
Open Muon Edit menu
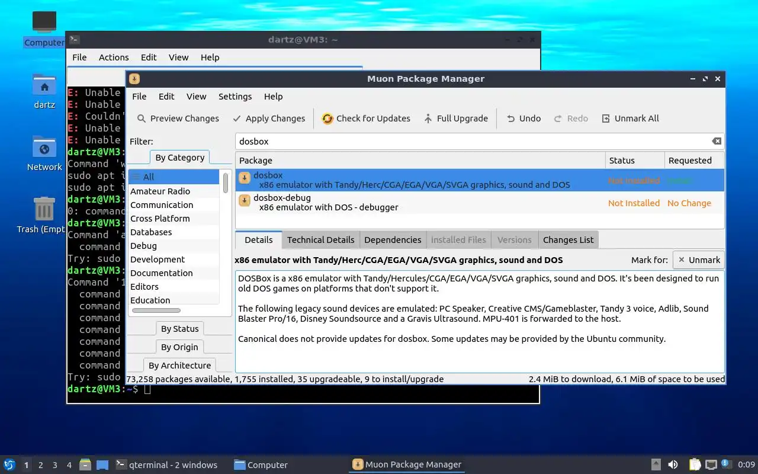(x=166, y=97)
